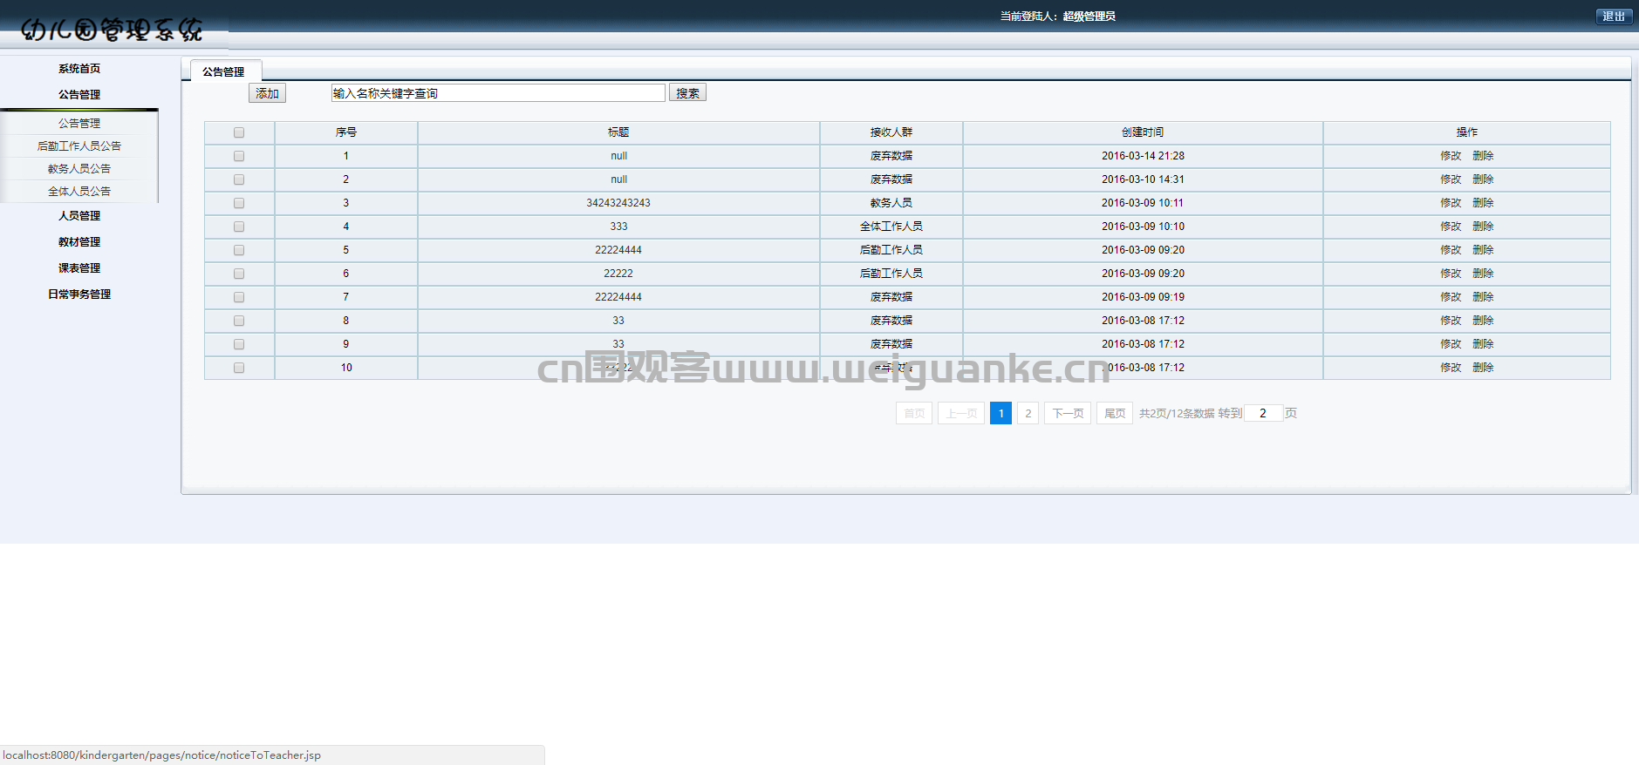Click 修改 for the row titled 333
This screenshot has height=765, width=1639.
1451,227
